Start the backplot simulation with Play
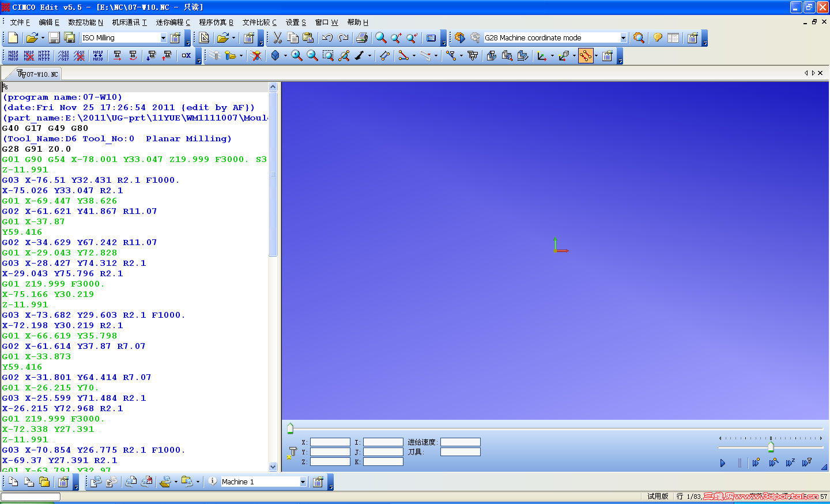 pos(723,462)
